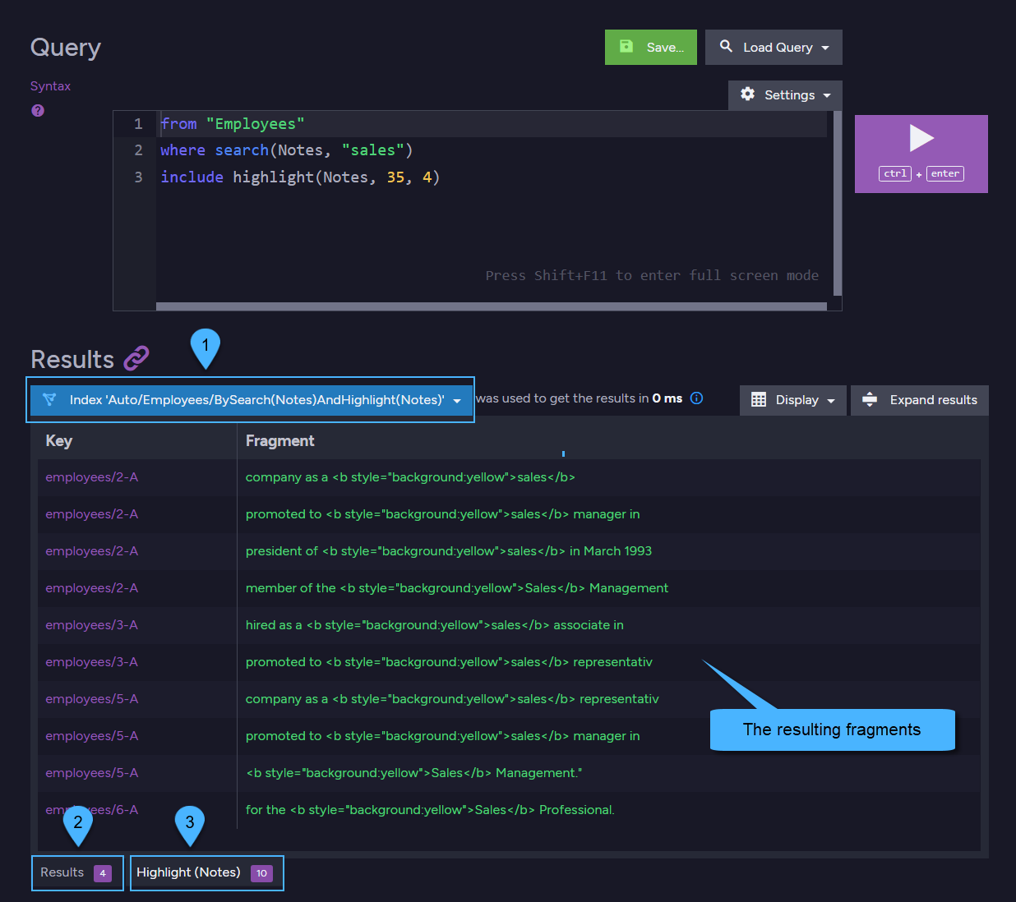Click the Results permalink chain icon
The width and height of the screenshot is (1016, 902).
coord(136,358)
